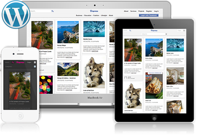Open the Rocky Village coastal photo on the iPad
This screenshot has height=135, width=197.
click(x=154, y=48)
